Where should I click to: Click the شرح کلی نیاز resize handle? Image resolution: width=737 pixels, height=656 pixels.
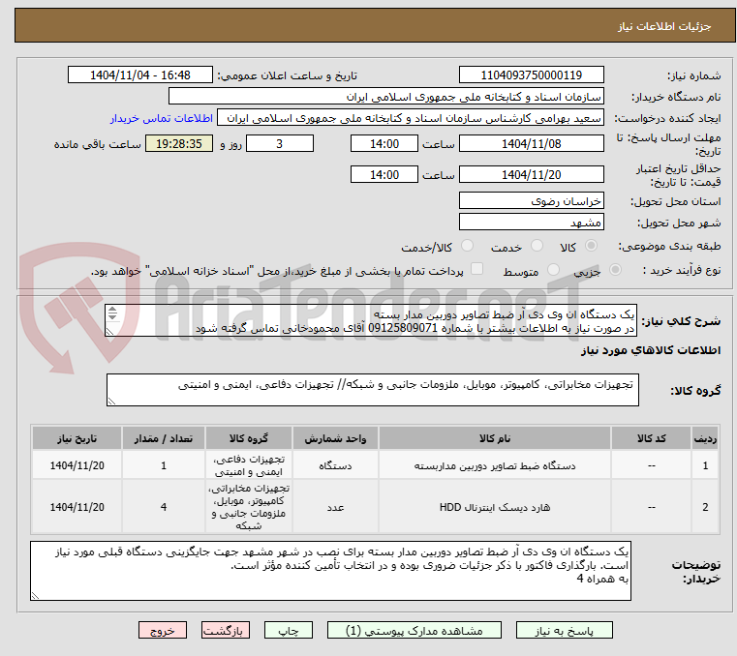(110, 332)
